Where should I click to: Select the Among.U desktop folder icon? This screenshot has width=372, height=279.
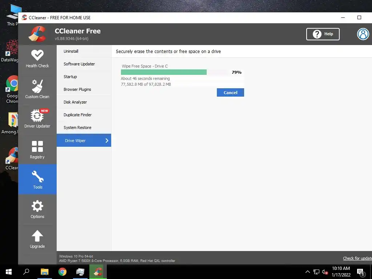(10, 123)
